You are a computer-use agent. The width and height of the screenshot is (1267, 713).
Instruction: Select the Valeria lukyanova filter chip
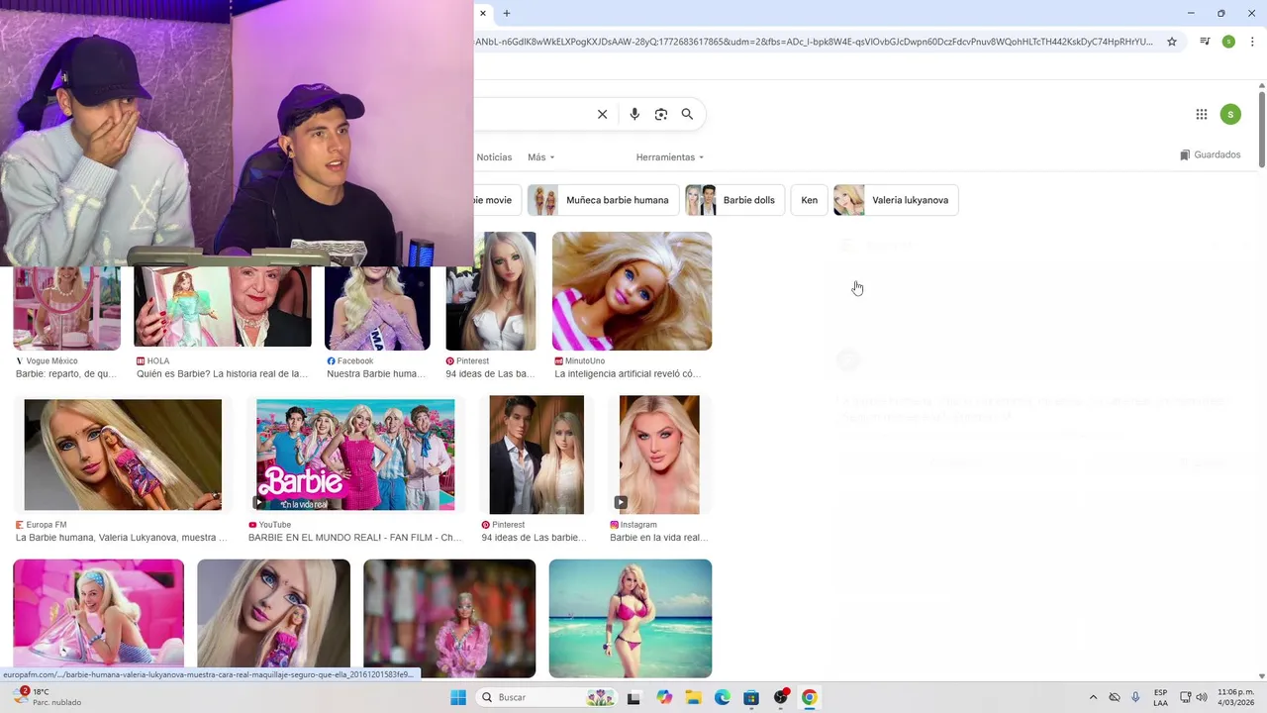pyautogui.click(x=896, y=200)
